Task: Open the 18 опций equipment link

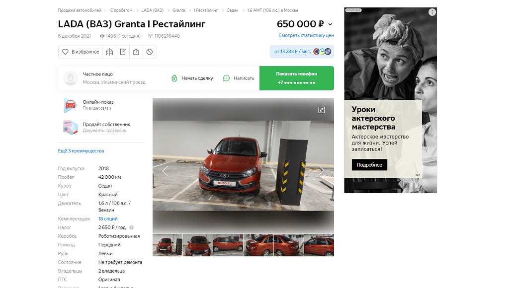Action: tap(108, 219)
